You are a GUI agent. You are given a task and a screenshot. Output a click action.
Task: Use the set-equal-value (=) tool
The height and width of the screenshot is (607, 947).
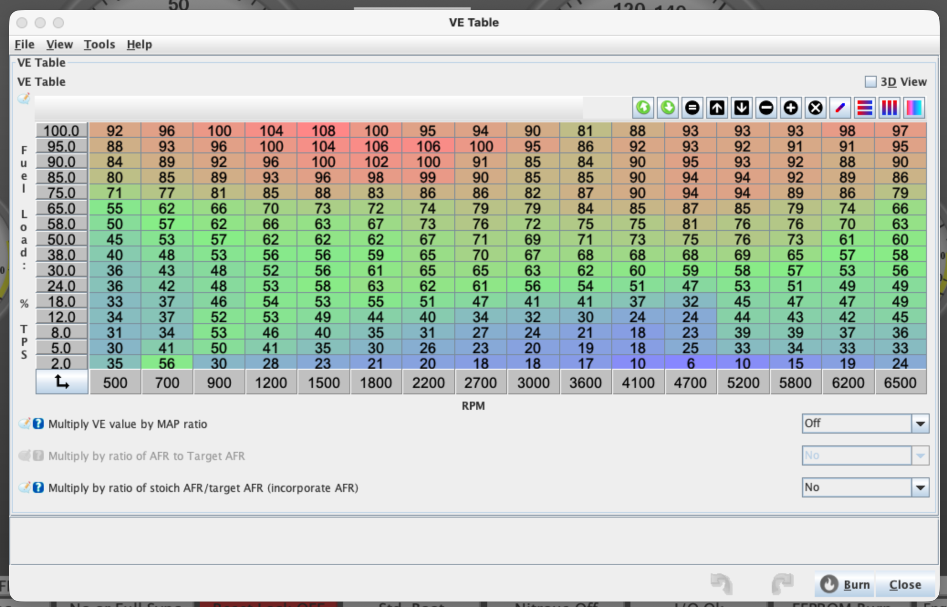tap(692, 108)
